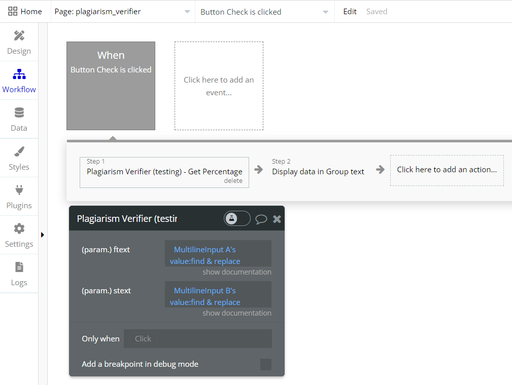This screenshot has width=512, height=385.
Task: Open the Button Check is clicked dropdown
Action: coord(264,12)
